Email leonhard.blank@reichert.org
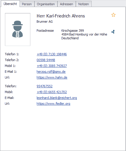Image resolution: width=126 pixels, height=151 pixels. (57, 98)
